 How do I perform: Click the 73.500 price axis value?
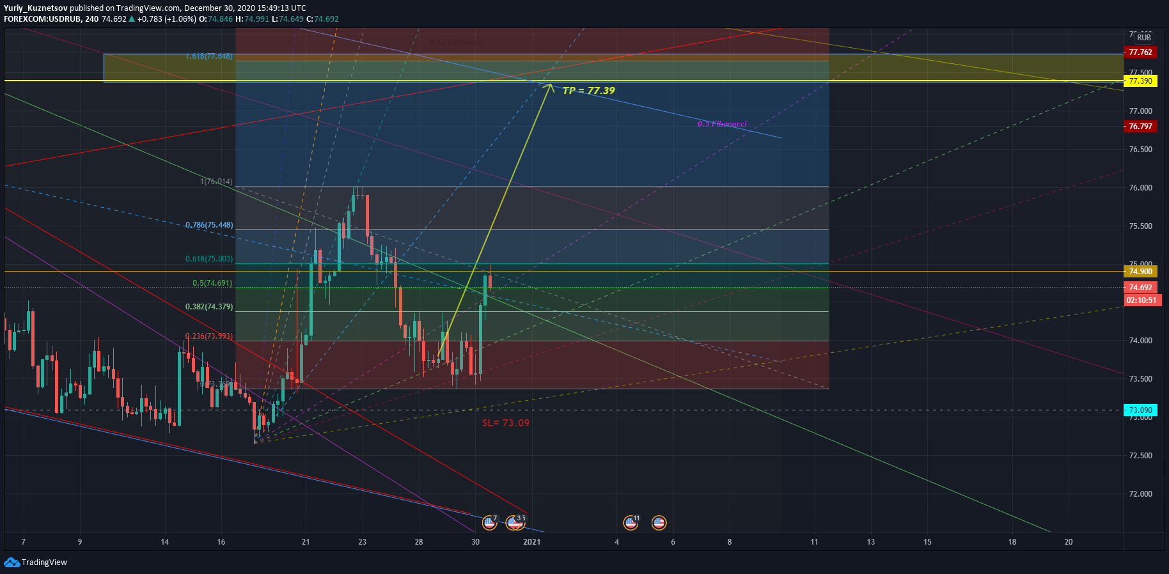(x=1140, y=379)
